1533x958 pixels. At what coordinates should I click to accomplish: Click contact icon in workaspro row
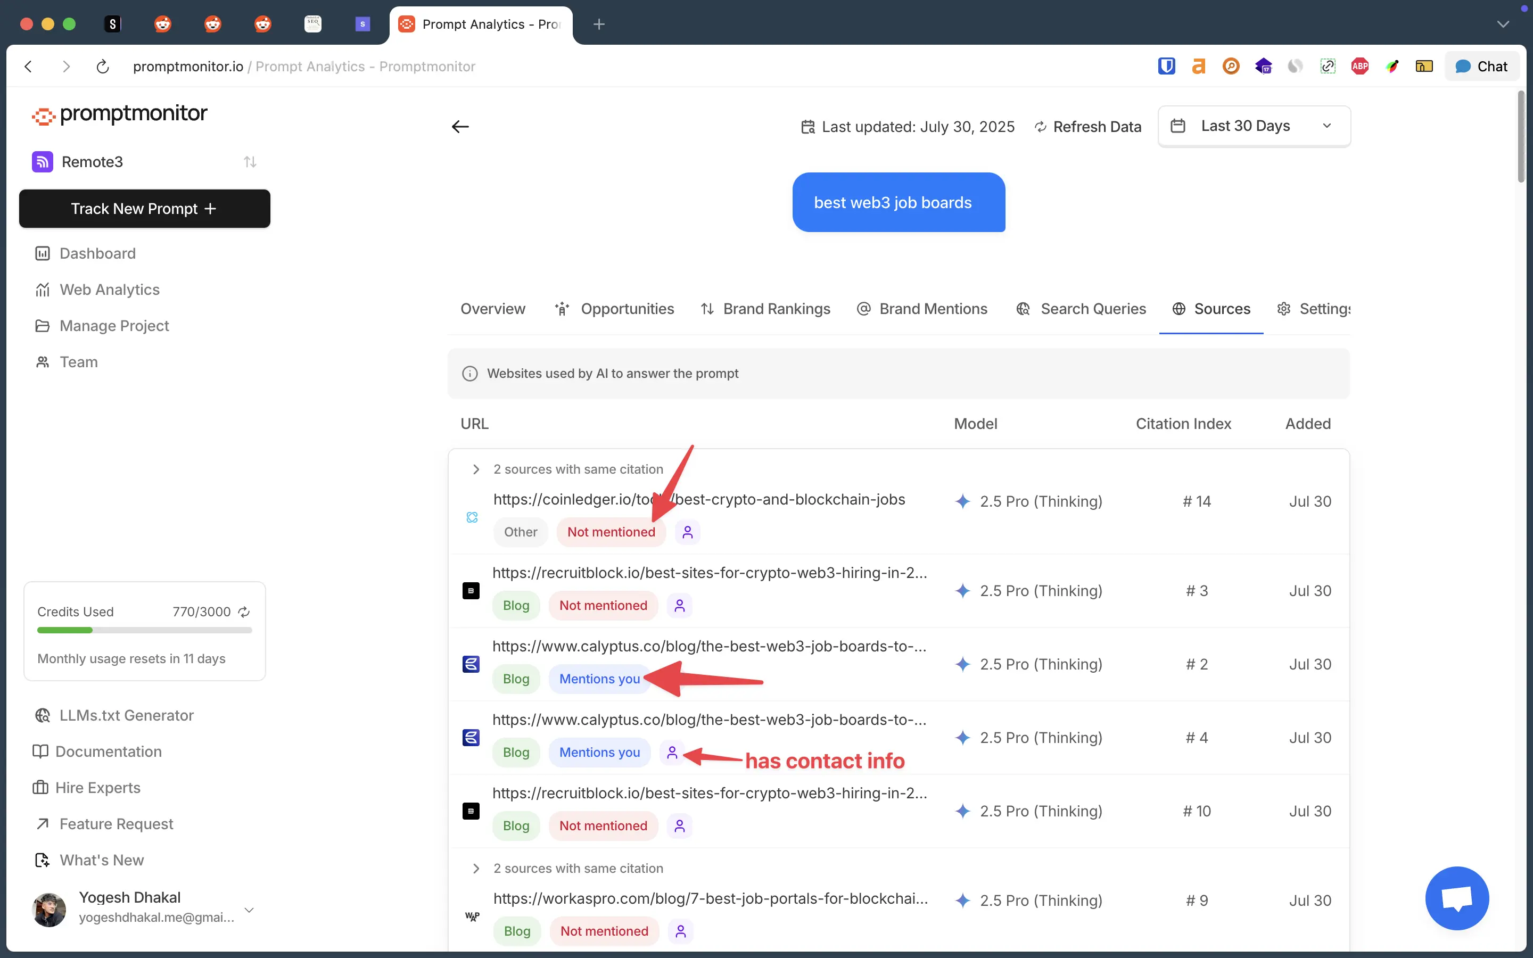[681, 931]
